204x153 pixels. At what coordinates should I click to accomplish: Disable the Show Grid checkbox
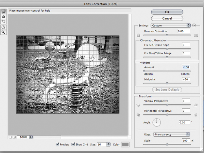(x=73, y=144)
